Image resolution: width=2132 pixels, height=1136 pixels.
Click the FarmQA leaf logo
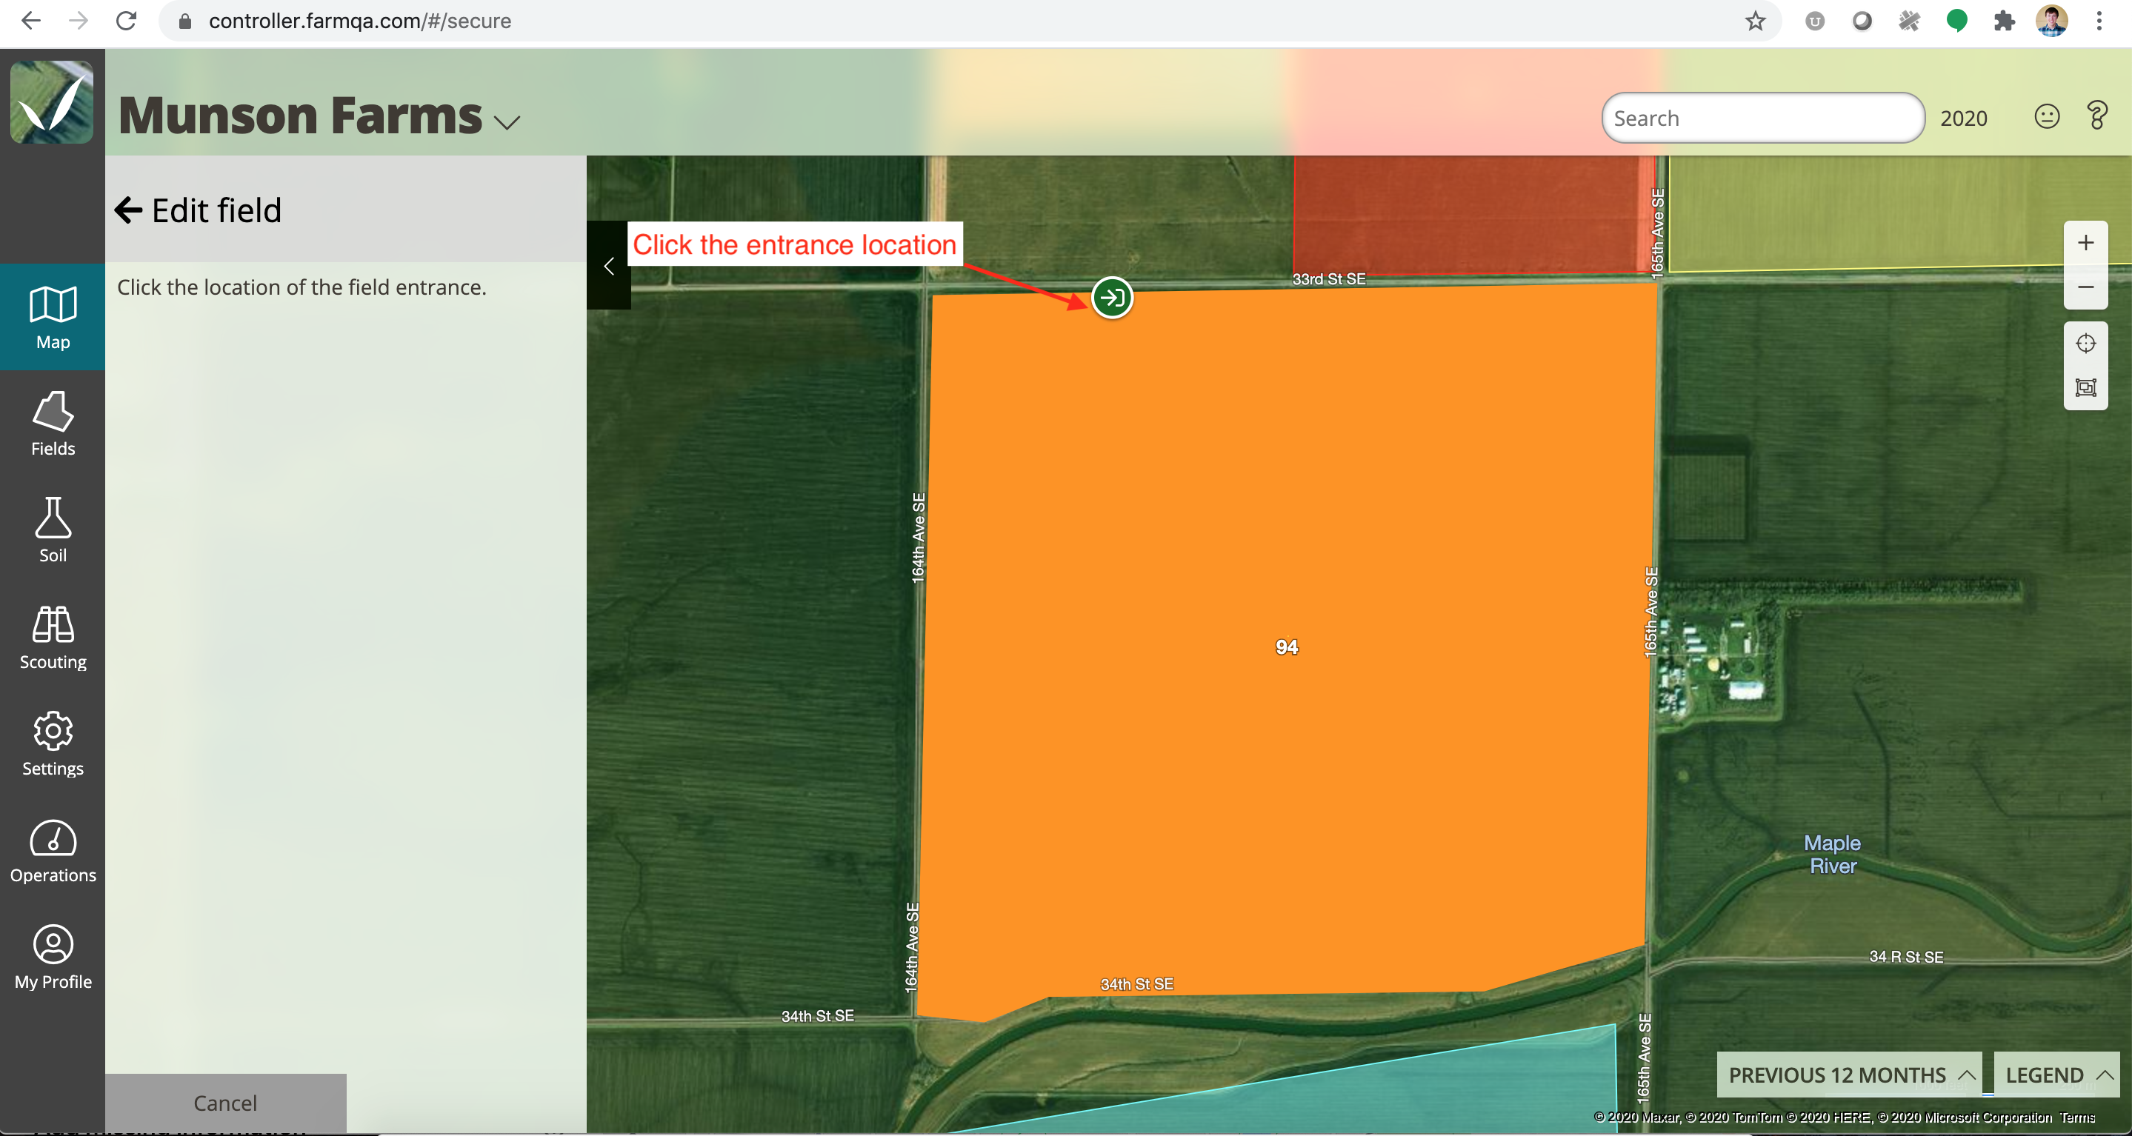pos(52,101)
